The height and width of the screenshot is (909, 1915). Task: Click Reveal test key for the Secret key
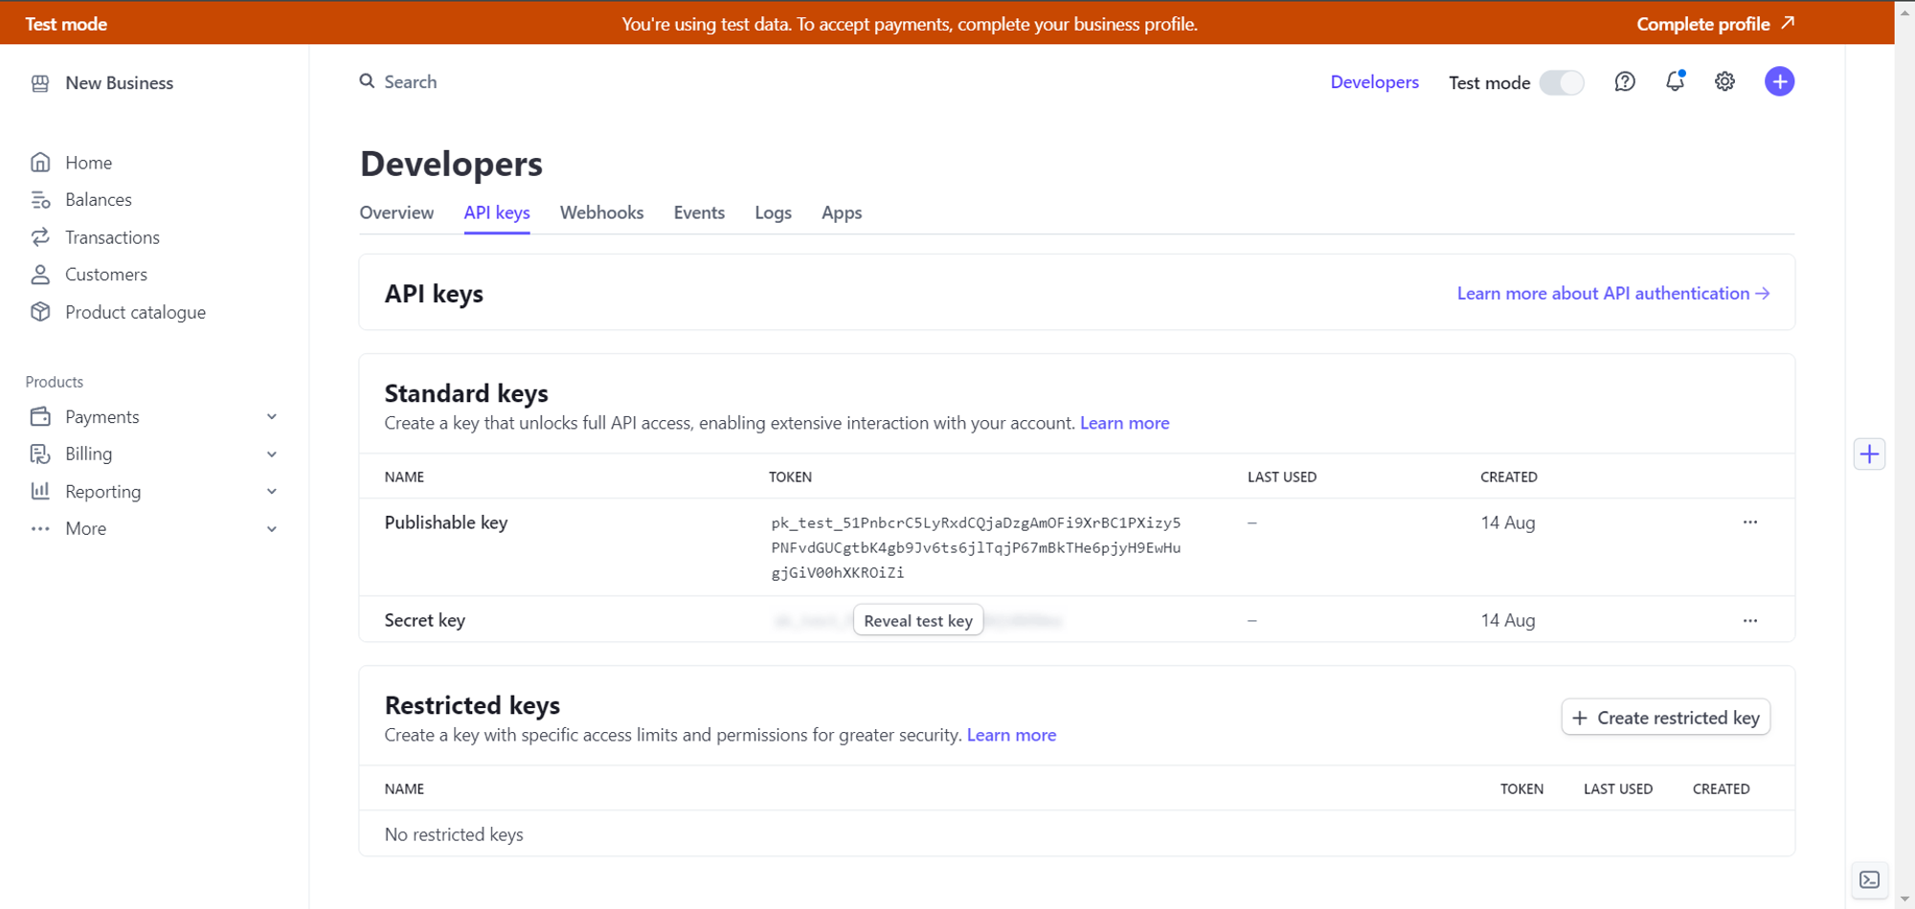point(917,619)
